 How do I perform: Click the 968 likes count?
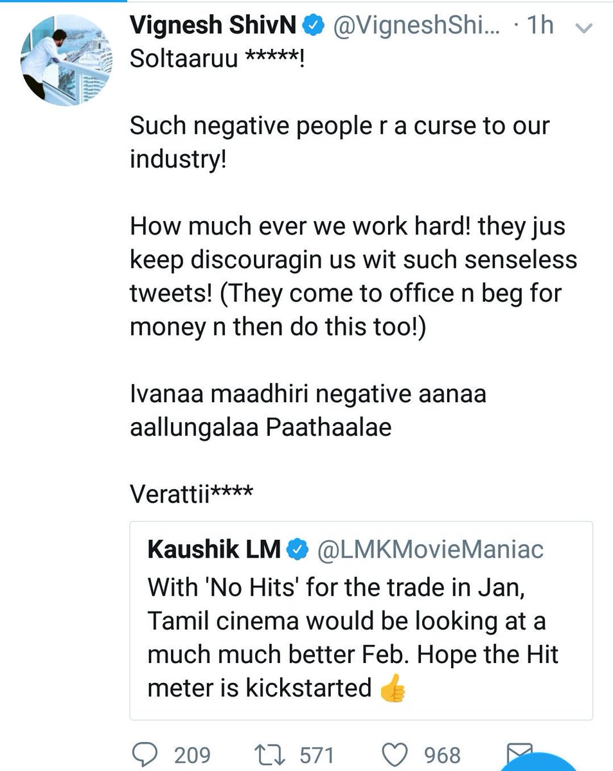point(441,755)
